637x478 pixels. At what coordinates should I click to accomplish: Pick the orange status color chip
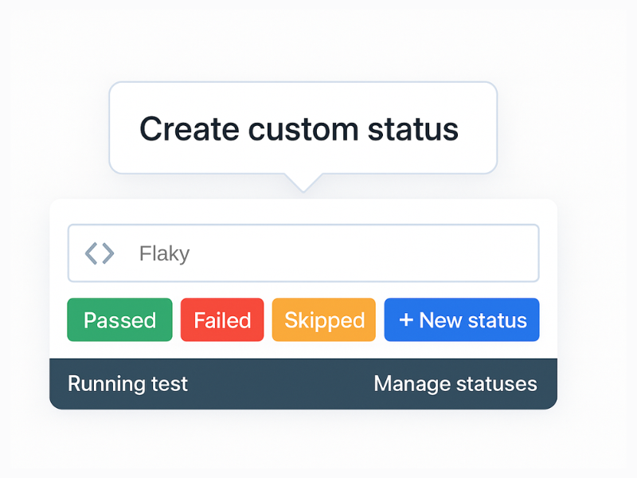pyautogui.click(x=323, y=319)
